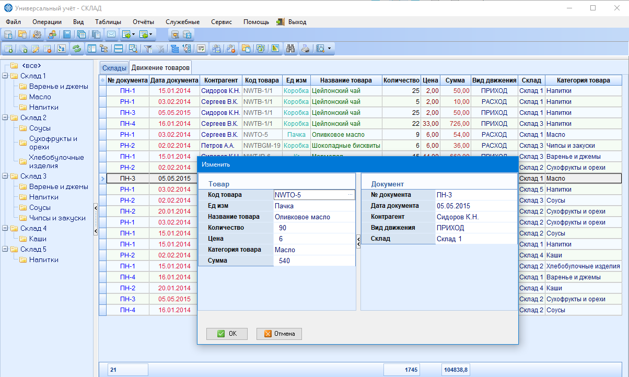Image resolution: width=629 pixels, height=377 pixels.
Task: Click the envelope mail icon
Action: pos(111,34)
